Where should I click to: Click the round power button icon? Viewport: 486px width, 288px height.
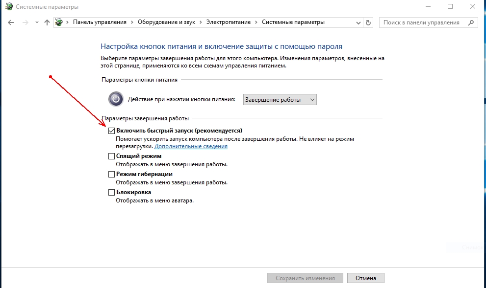pos(116,99)
